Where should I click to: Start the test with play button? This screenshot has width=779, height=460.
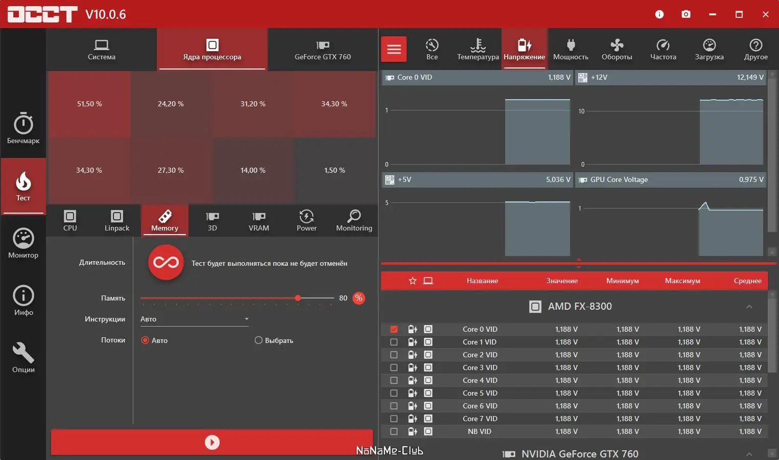pos(212,442)
